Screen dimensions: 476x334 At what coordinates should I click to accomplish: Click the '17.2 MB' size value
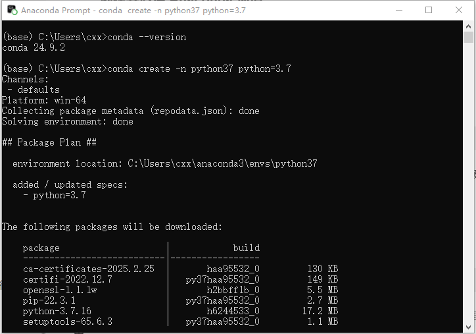(320, 311)
